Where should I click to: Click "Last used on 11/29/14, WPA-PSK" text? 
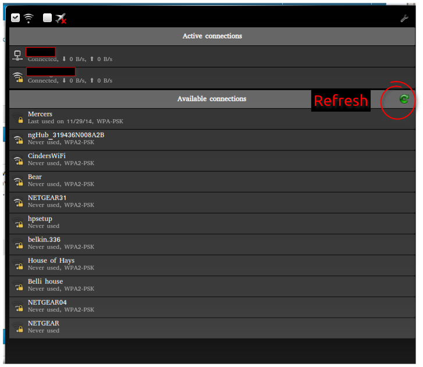click(76, 122)
